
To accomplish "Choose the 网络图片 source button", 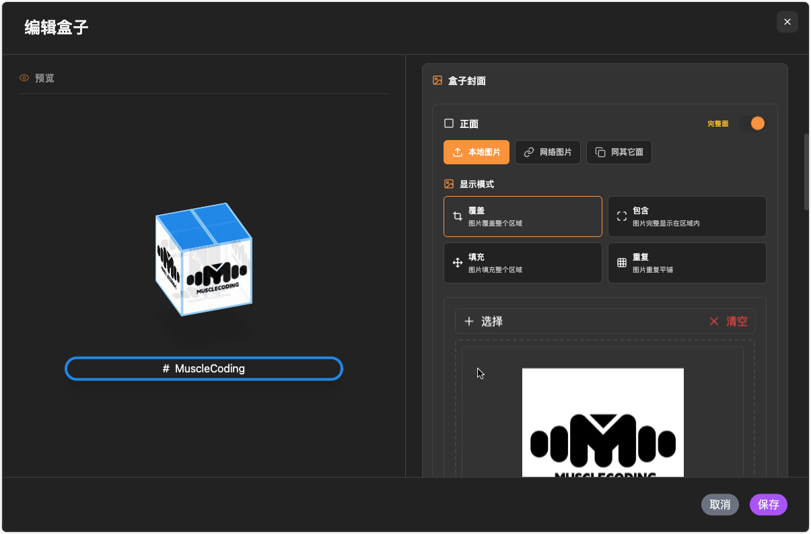I will pos(548,152).
